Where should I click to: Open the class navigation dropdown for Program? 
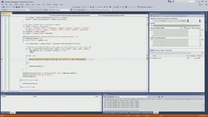pos(74,15)
